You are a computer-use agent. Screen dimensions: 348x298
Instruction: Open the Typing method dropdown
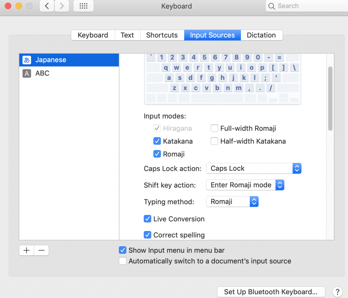(254, 201)
